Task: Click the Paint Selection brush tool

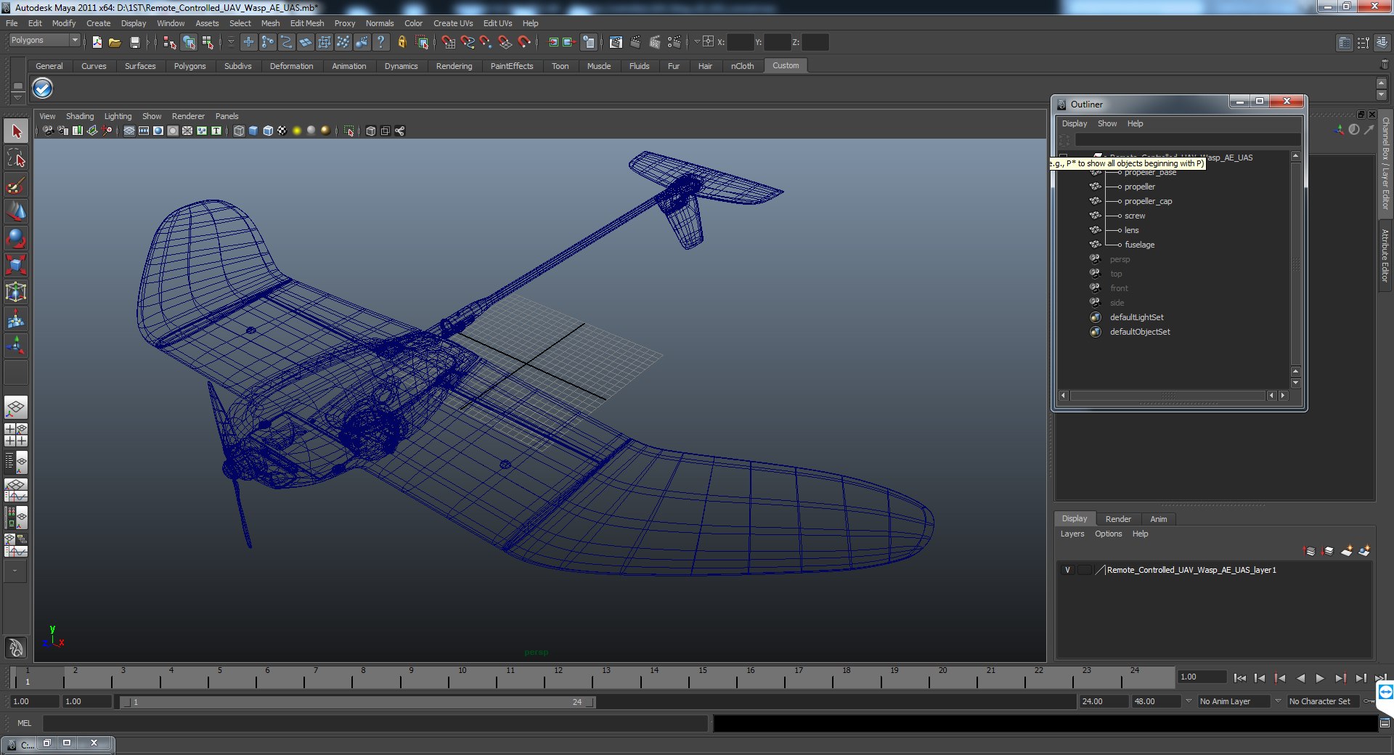Action: [16, 185]
